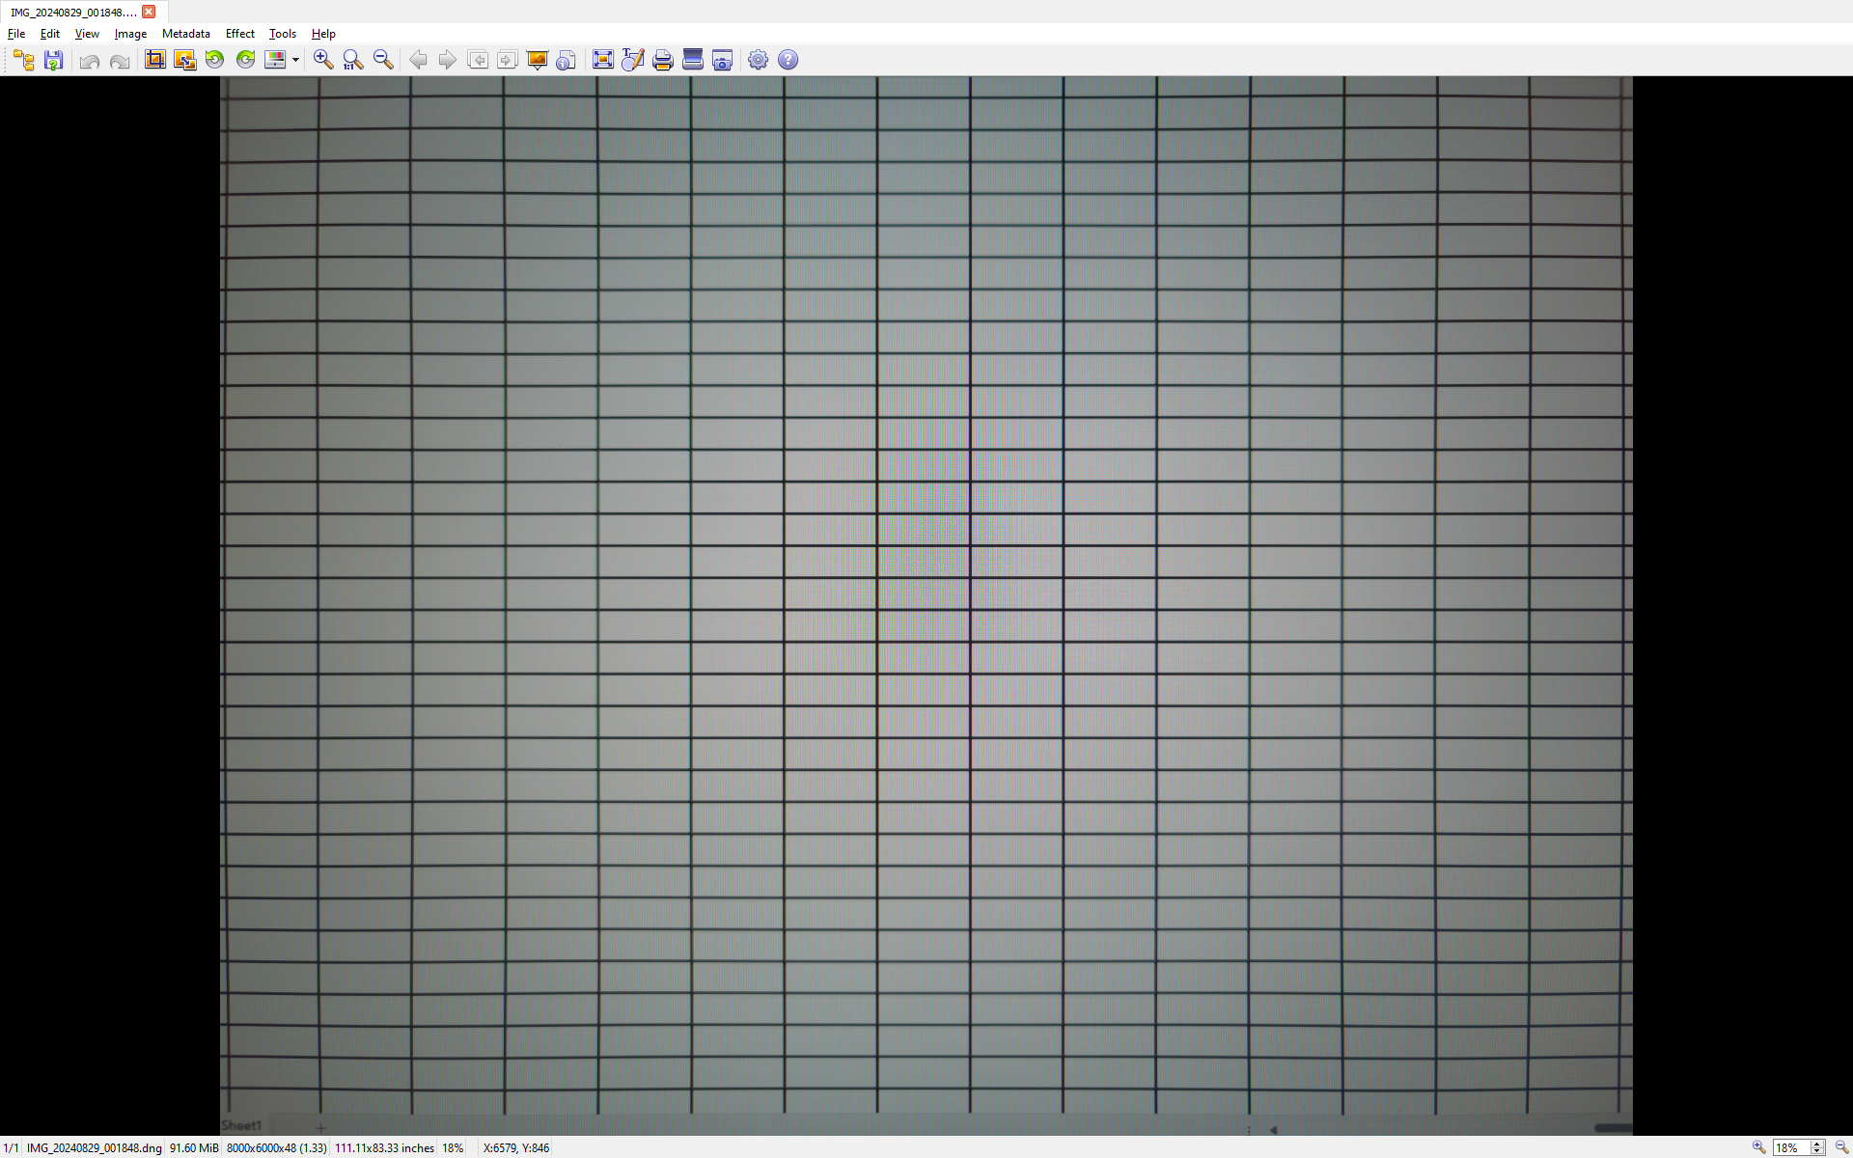Expand the adjust colors dropdown arrow
This screenshot has width=1853, height=1158.
(x=295, y=60)
